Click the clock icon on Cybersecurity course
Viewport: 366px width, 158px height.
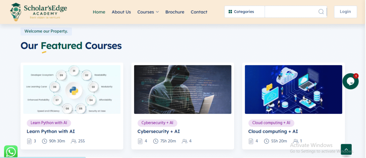tap(156, 141)
